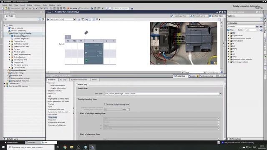Click the Portal view button
The height and width of the screenshot is (150, 267).
(11, 142)
